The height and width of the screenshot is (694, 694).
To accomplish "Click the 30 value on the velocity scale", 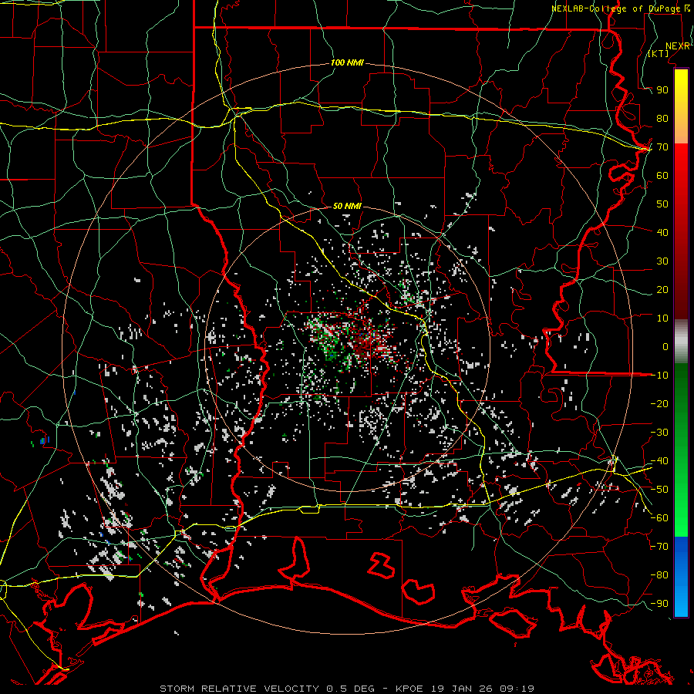I will 662,261.
